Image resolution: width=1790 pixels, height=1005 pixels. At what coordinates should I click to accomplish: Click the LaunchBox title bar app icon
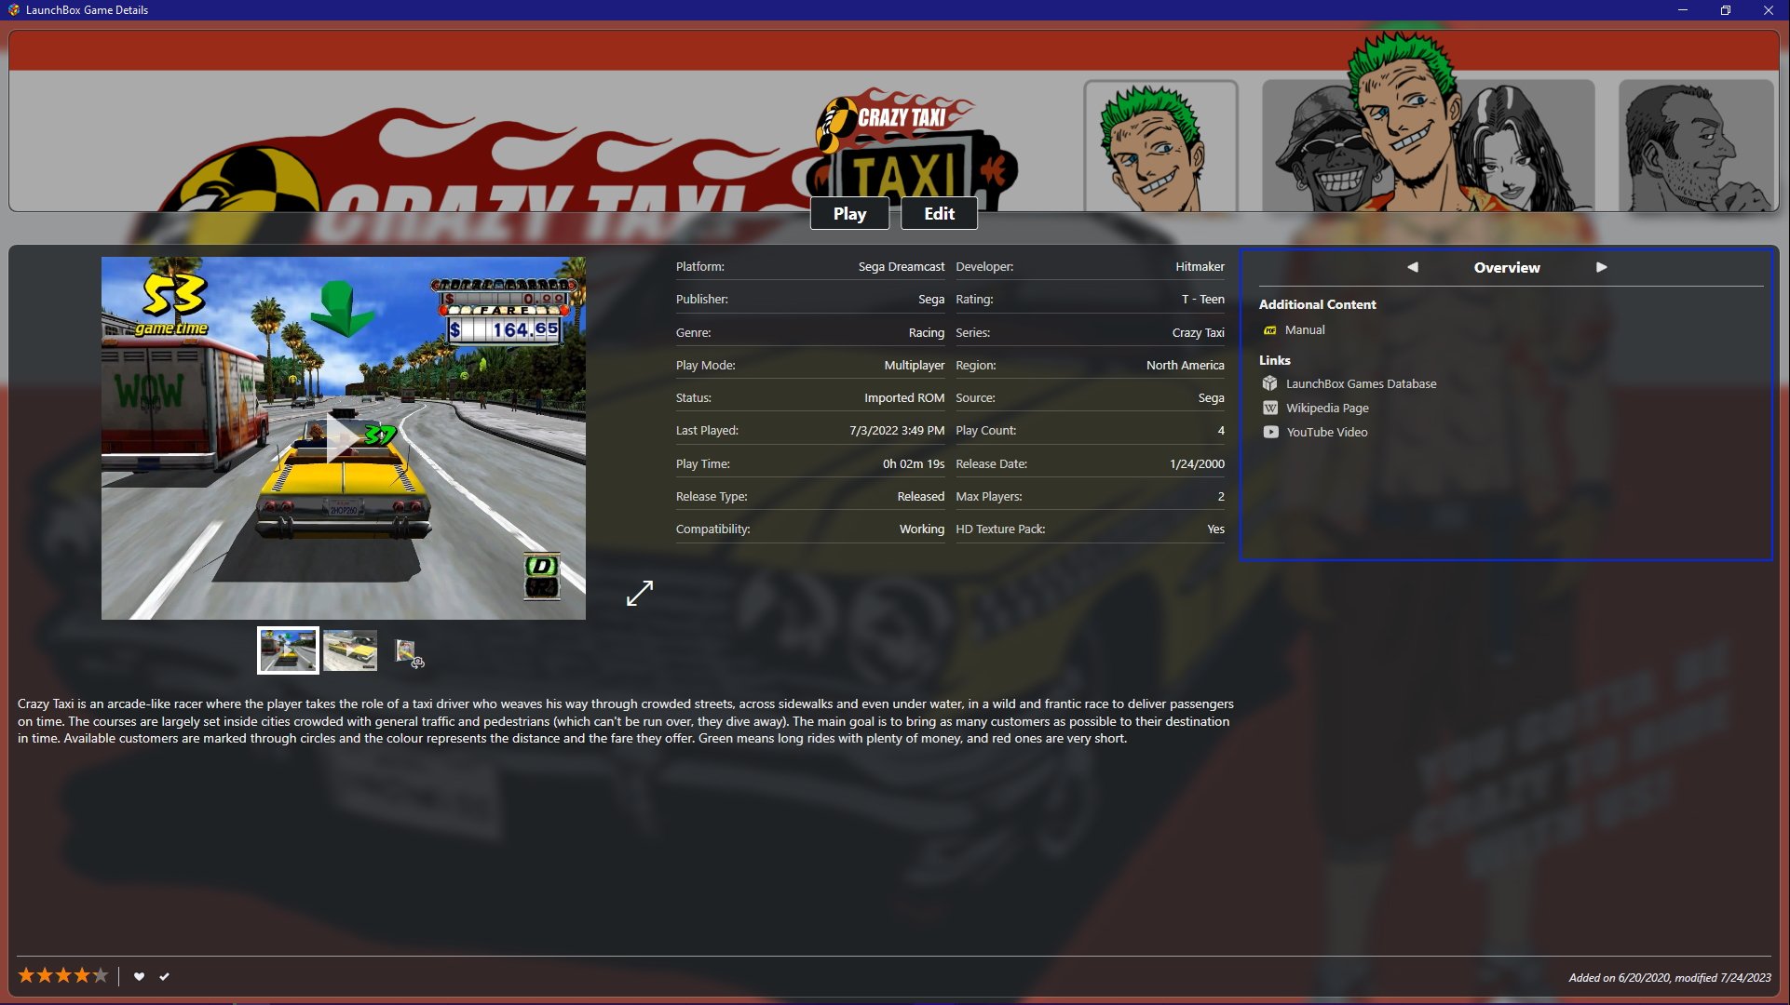[13, 10]
